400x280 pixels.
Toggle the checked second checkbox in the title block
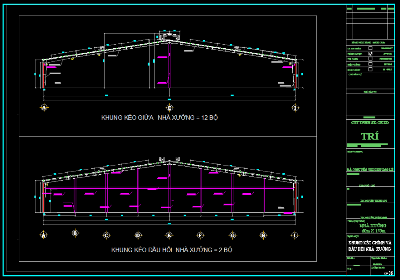[x=370, y=53]
